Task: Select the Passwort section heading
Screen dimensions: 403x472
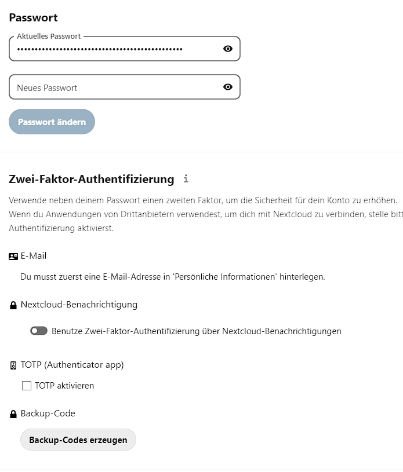Action: point(34,17)
